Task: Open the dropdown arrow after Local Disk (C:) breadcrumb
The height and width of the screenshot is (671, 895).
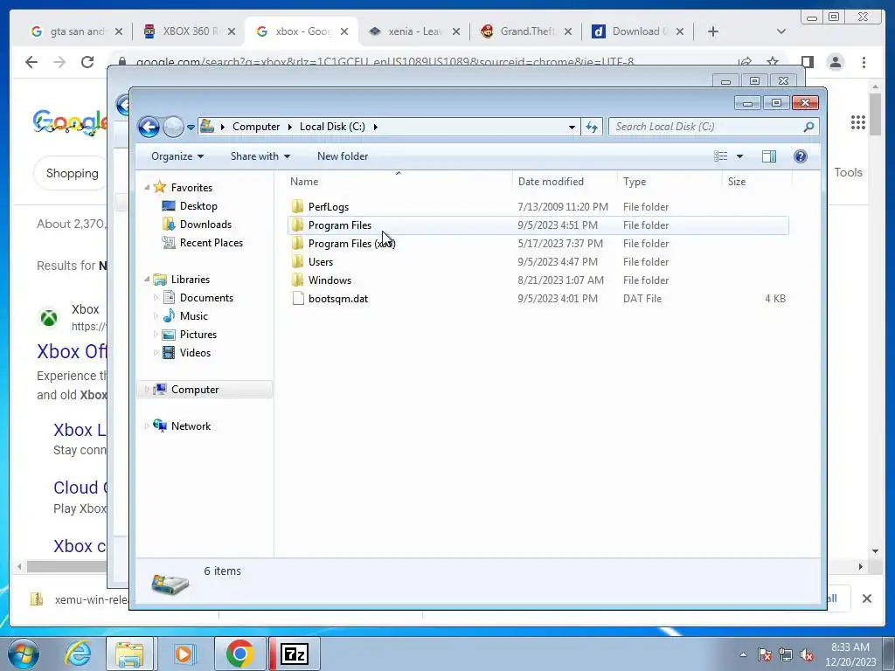Action: (376, 127)
